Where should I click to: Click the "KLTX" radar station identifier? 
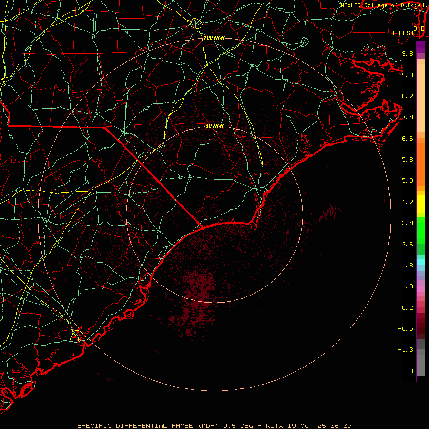coord(276,426)
